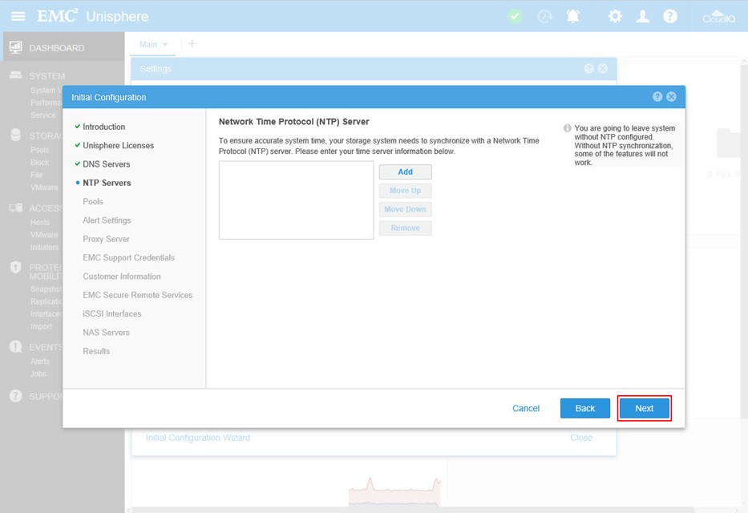The height and width of the screenshot is (513, 748).
Task: Expand the Main tab dropdown arrow
Action: coord(165,44)
